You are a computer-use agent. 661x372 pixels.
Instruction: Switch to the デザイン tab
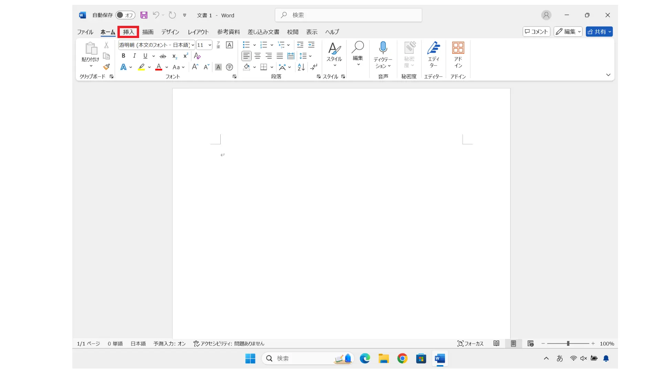pyautogui.click(x=170, y=32)
